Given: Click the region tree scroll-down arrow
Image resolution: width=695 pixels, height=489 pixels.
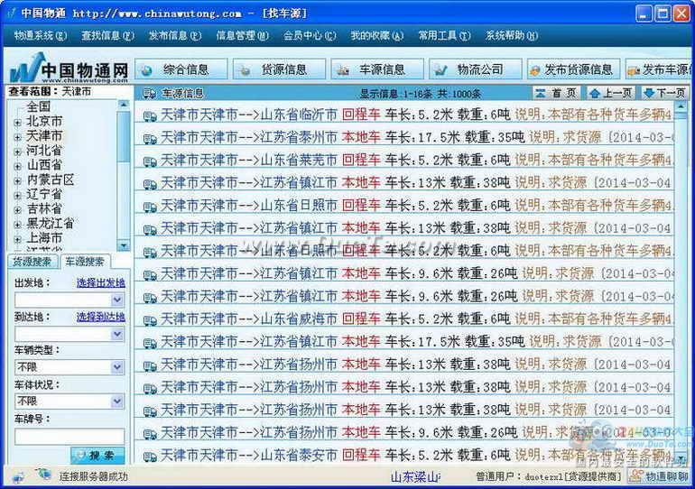Looking at the screenshot, I should [124, 245].
